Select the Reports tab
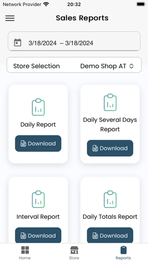Screen dimensions: 148x263 tap(123, 253)
